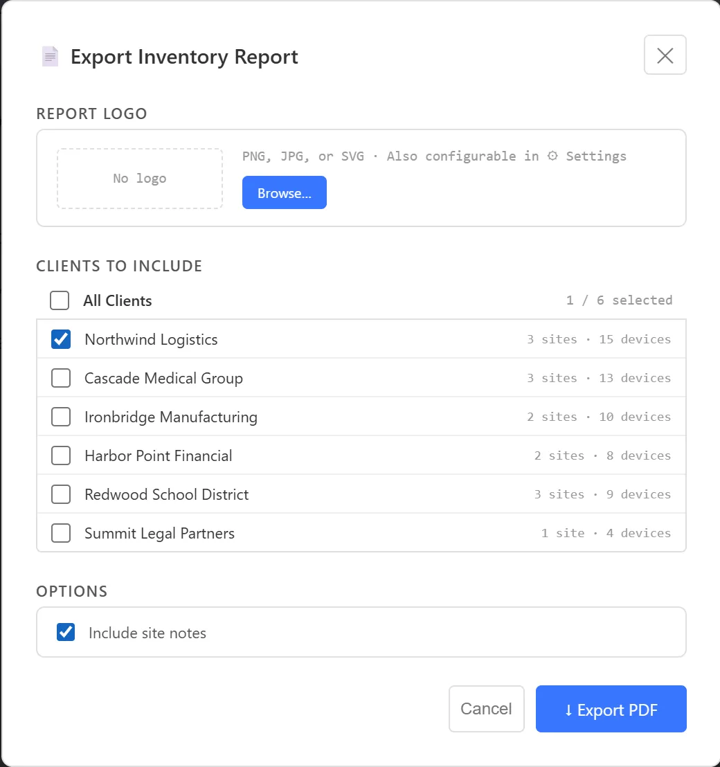This screenshot has height=767, width=720.
Task: Click the Include site notes label
Action: [147, 633]
